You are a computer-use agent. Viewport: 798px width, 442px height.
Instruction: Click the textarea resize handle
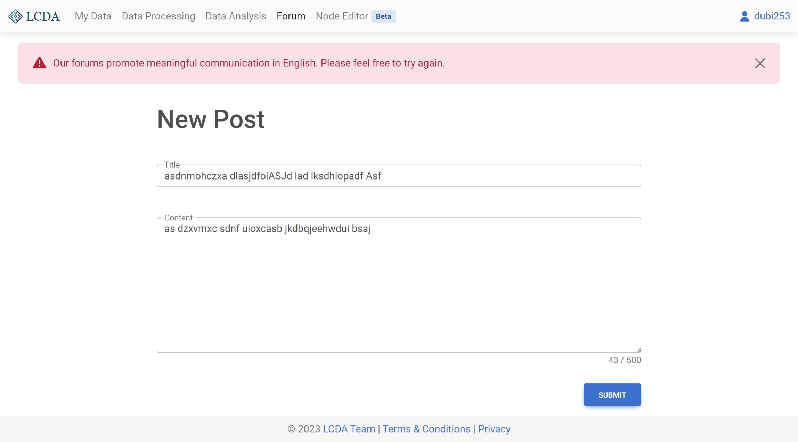pos(638,349)
